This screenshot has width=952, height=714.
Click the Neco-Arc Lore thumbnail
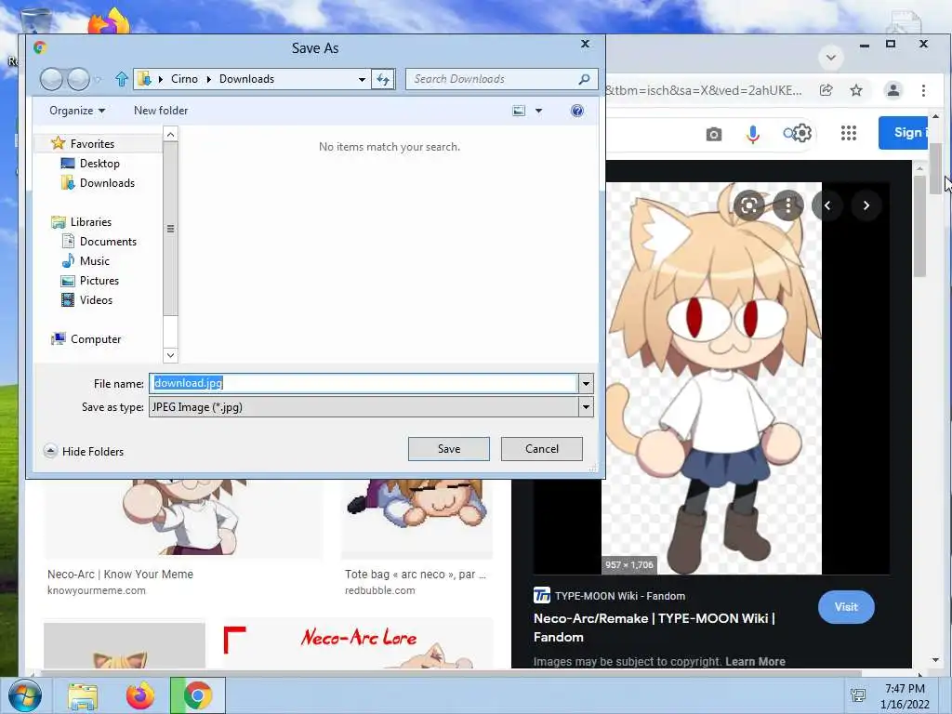[358, 643]
